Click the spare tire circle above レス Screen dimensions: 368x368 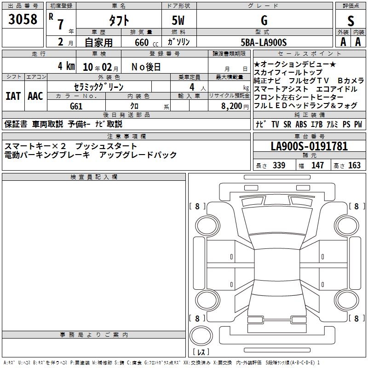pos(201,336)
